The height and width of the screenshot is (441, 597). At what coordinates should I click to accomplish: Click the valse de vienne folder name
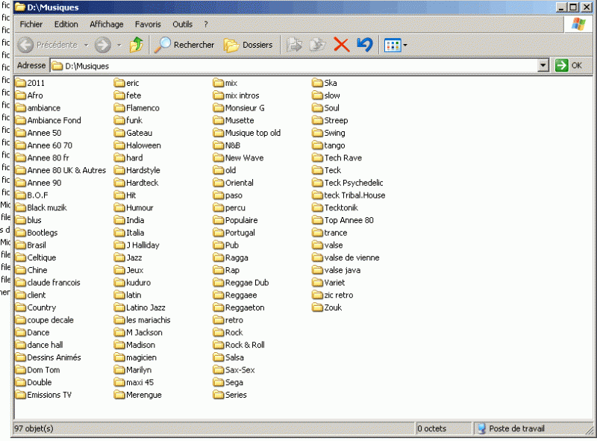(x=351, y=258)
